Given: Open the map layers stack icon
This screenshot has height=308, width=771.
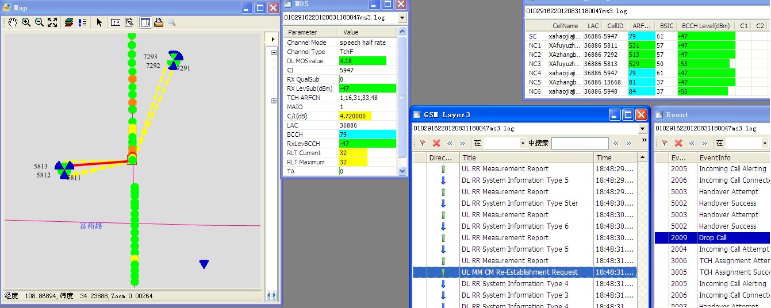Looking at the screenshot, I should coord(69,22).
